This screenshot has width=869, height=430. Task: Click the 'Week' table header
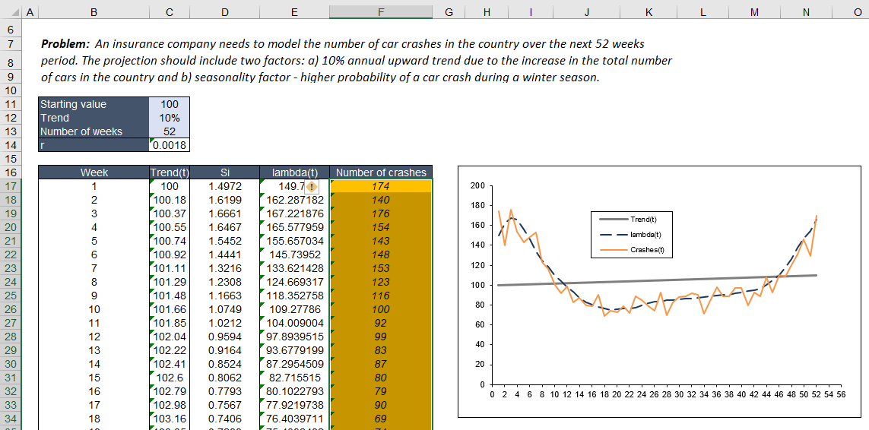point(94,172)
